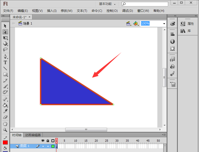Open the Edit Symbols dropdown

[136, 23]
